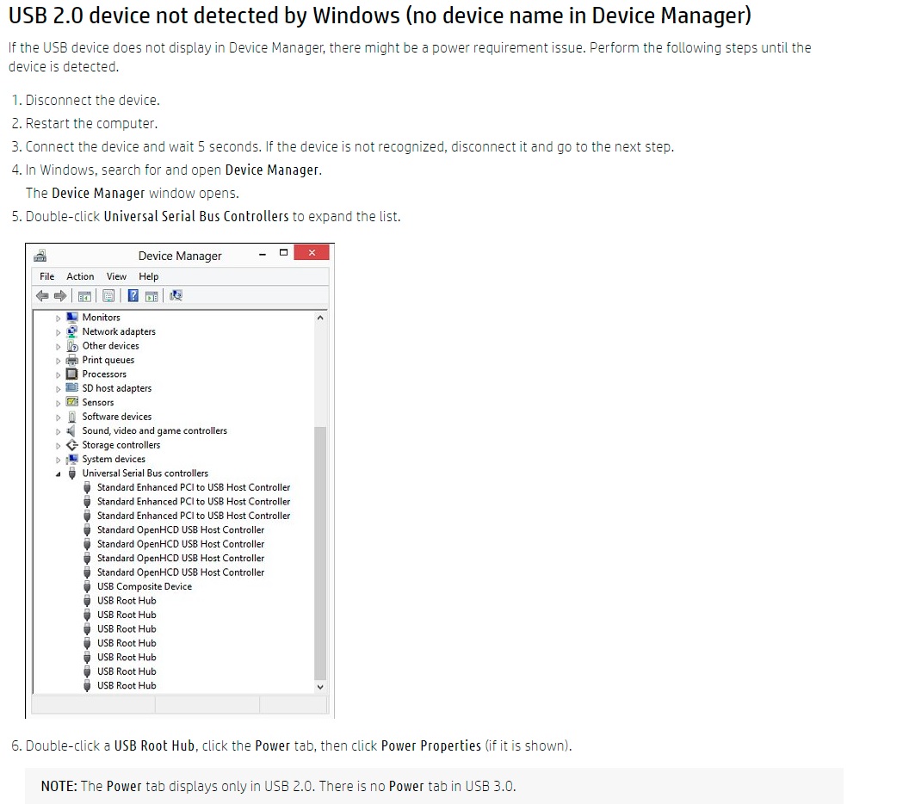Expand the Monitors node
The height and width of the screenshot is (804, 909).
coord(58,319)
